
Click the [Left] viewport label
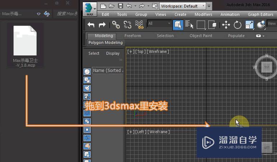[141, 132]
